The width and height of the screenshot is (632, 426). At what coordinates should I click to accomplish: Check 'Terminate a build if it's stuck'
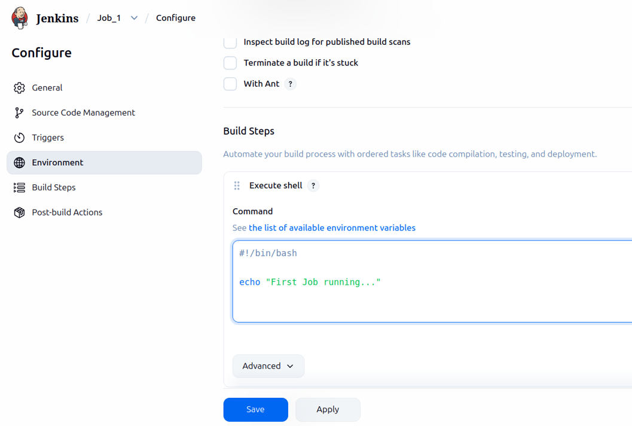[230, 63]
